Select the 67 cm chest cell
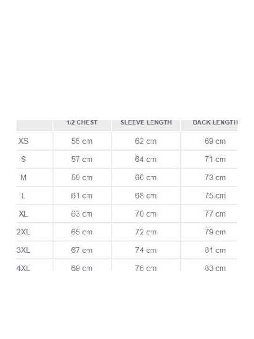254x339 pixels. pos(82,250)
